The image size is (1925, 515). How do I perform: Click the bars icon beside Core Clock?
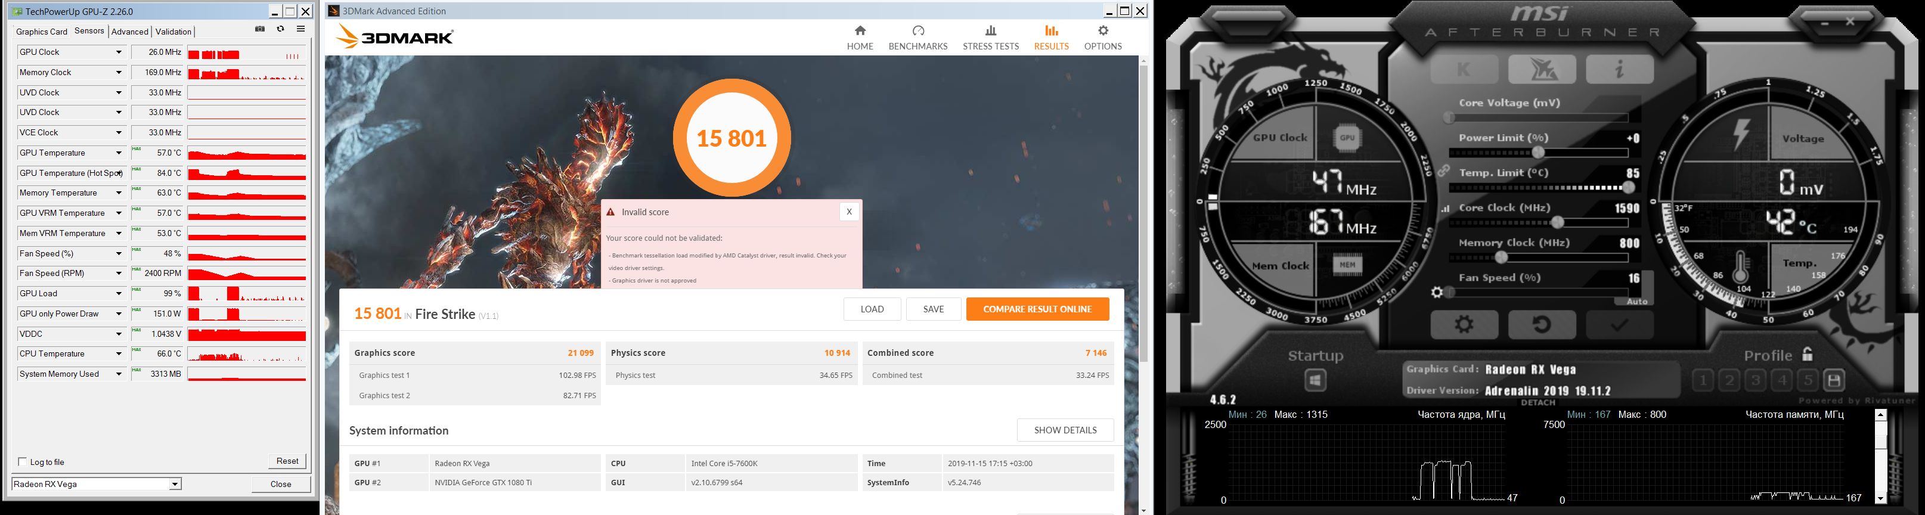[x=1445, y=209]
